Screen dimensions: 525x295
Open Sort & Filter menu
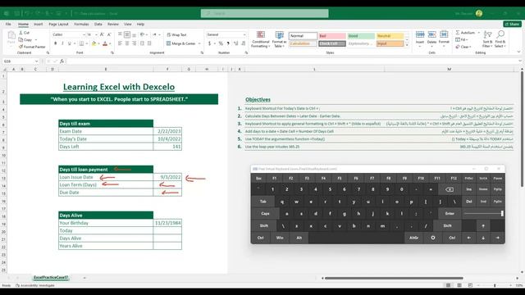point(487,39)
